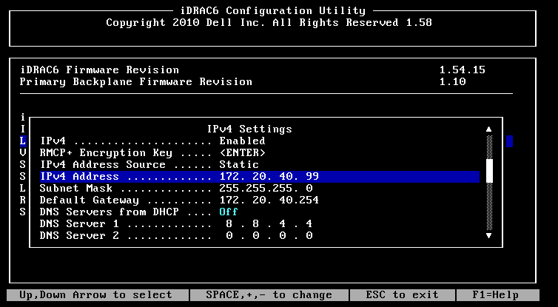Click the scrollbar down arrow in IPv4 Settings
The width and height of the screenshot is (558, 307).
click(489, 235)
